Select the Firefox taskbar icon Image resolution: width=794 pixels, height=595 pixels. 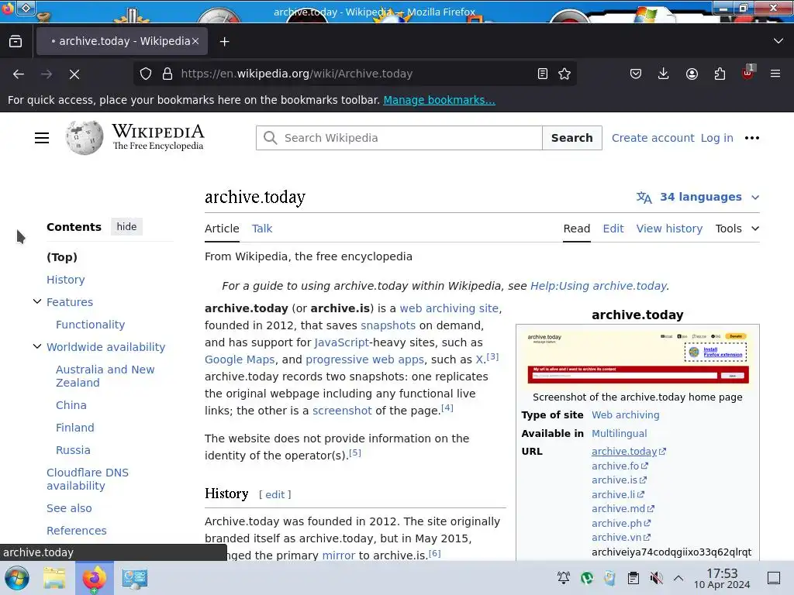[x=94, y=578]
